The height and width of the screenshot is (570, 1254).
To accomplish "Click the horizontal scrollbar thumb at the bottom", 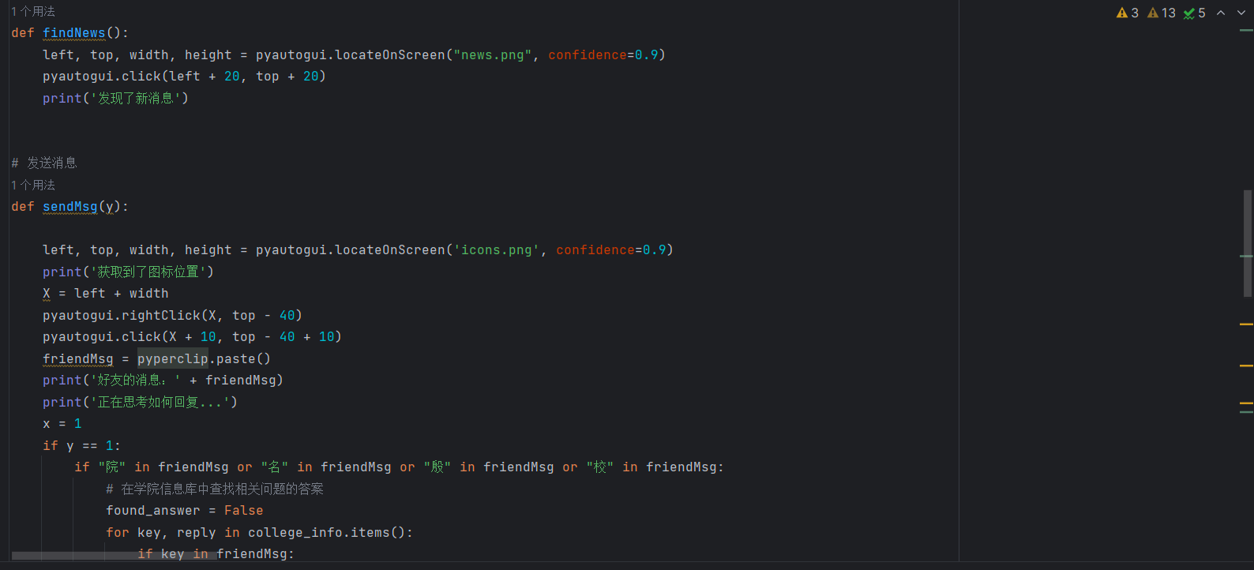I will tap(115, 556).
